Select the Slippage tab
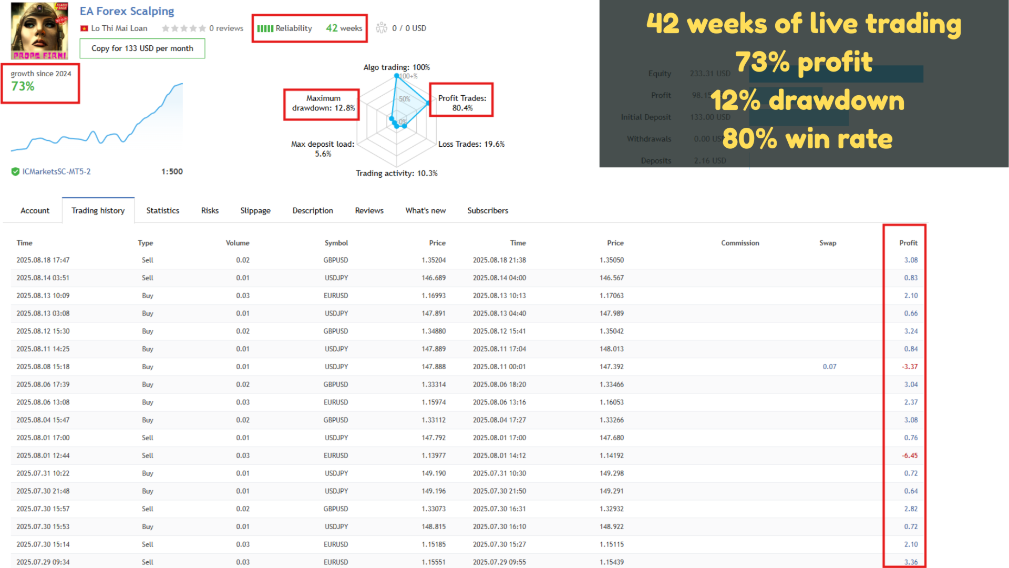The image size is (1009, 568). [x=255, y=210]
